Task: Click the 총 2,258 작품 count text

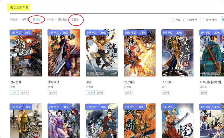Action: [19, 8]
